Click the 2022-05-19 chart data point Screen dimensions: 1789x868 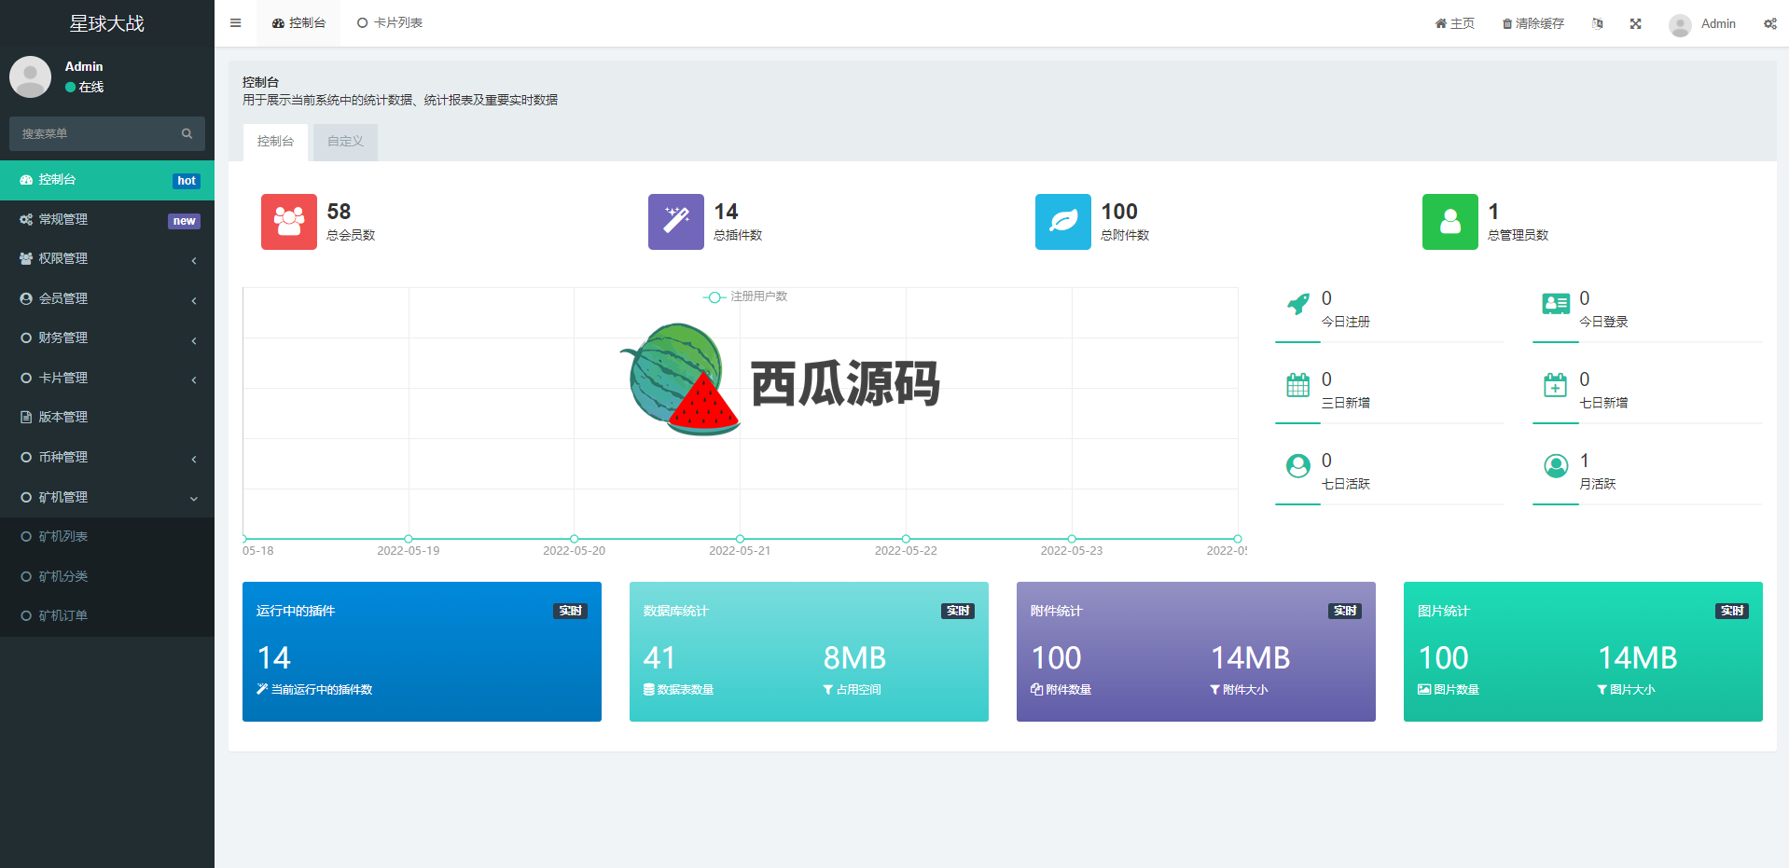[409, 539]
